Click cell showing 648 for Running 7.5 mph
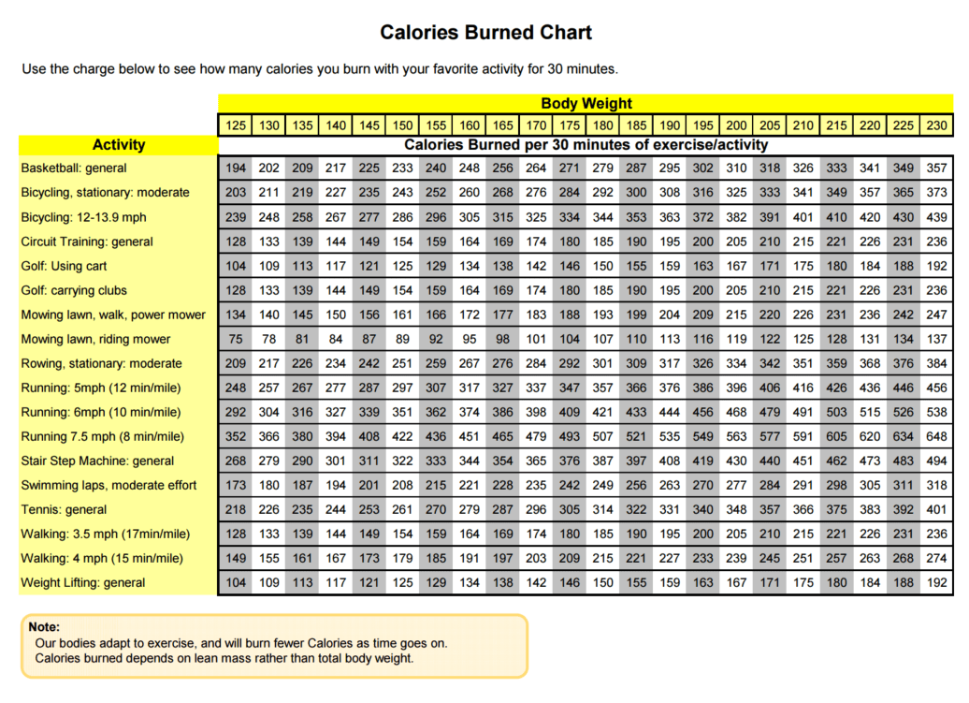 click(935, 436)
